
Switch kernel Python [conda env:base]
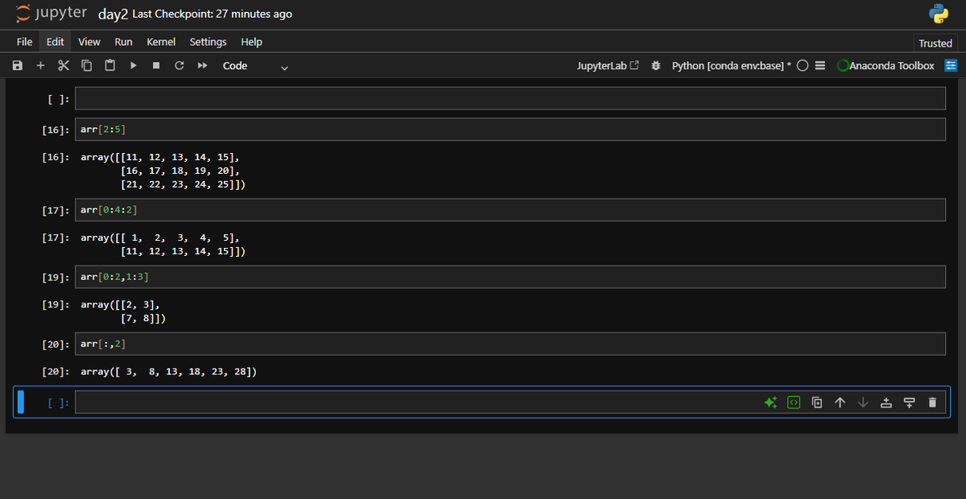(732, 66)
